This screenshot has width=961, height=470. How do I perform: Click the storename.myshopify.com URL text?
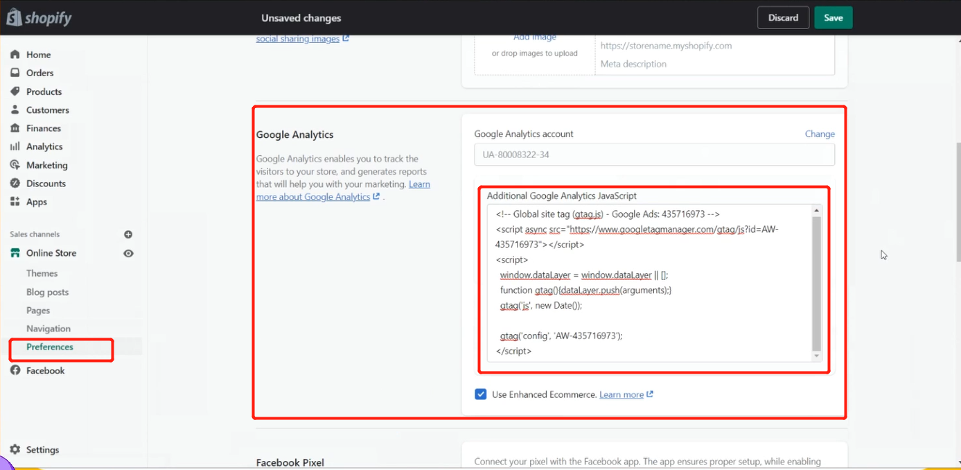point(666,46)
